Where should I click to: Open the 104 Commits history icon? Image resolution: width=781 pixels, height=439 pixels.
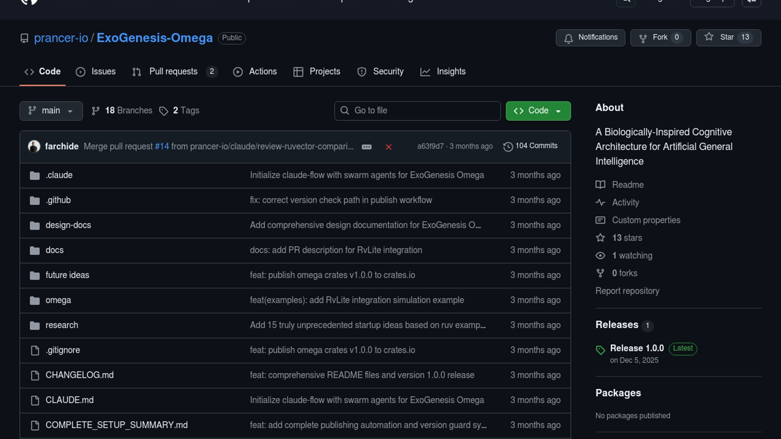[x=508, y=146]
